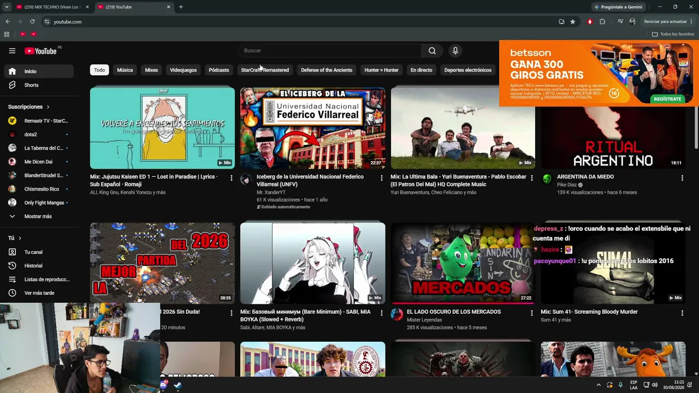
Task: Open Todos los favoritos folder
Action: pyautogui.click(x=673, y=34)
